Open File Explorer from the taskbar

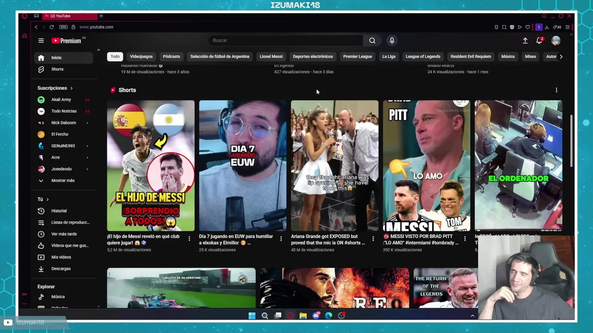tap(303, 316)
